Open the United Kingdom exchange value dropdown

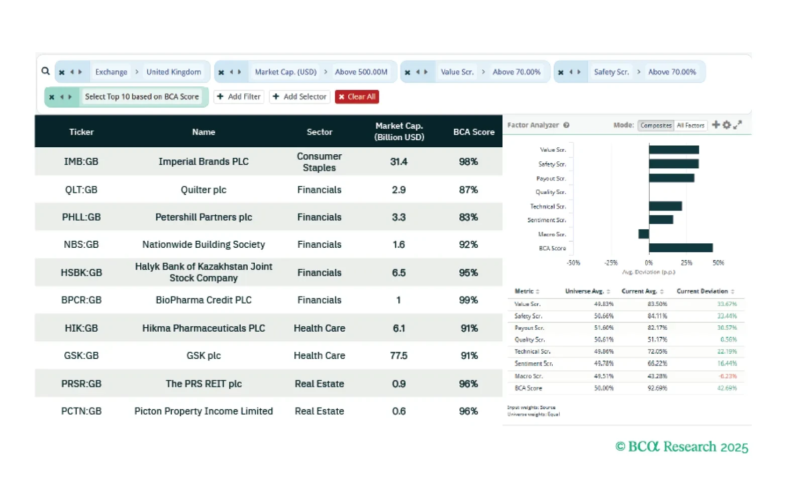[x=173, y=72]
